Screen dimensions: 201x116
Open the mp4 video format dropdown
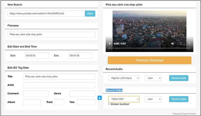tap(153, 99)
